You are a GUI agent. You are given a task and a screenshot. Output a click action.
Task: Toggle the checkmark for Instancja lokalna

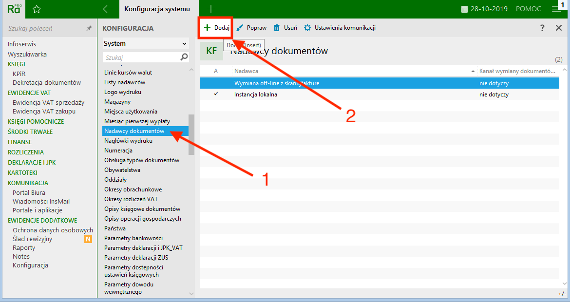click(x=216, y=94)
